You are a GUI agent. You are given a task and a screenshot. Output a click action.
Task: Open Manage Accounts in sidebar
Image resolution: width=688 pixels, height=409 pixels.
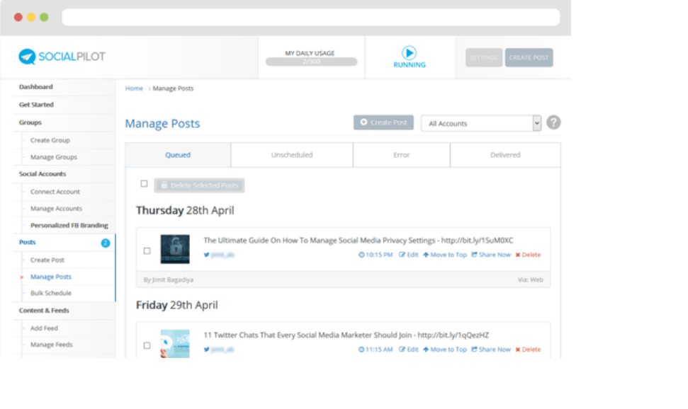(x=56, y=209)
